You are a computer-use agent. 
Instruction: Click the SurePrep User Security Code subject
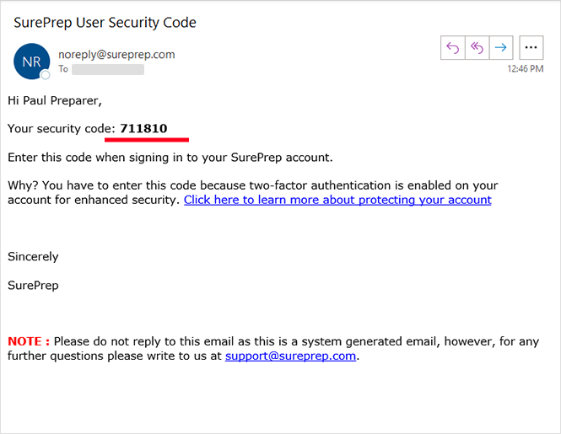coord(105,23)
